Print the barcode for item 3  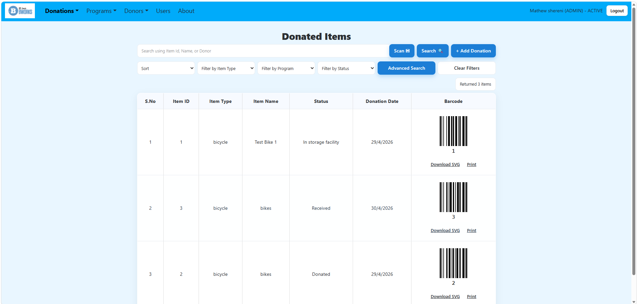[472, 231]
